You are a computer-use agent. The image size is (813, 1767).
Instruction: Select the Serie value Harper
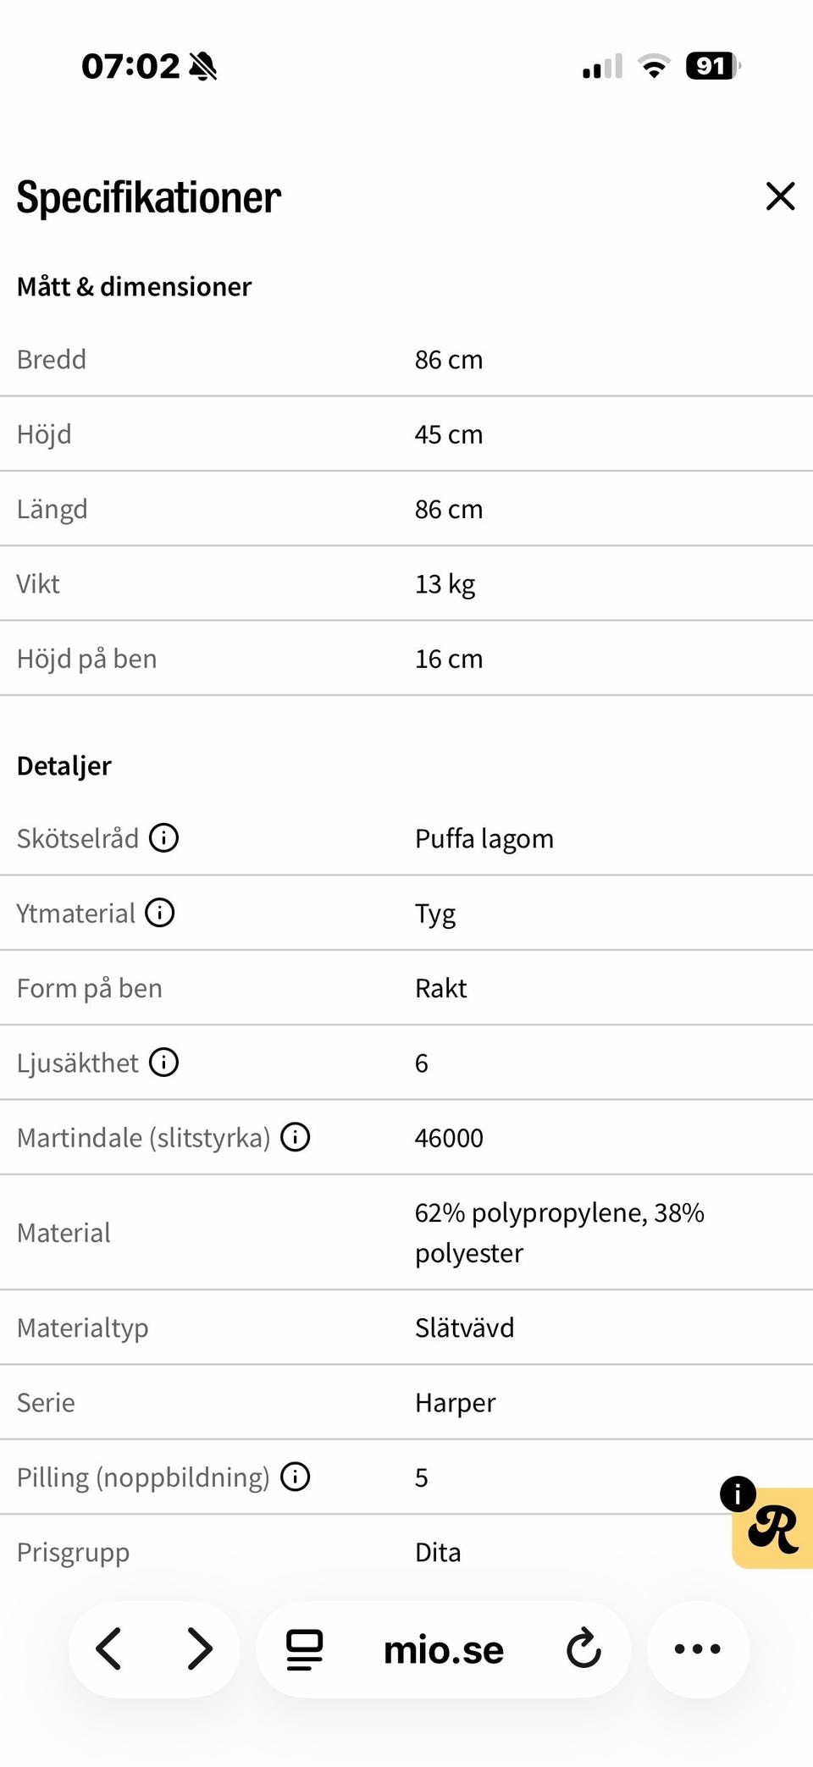pyautogui.click(x=455, y=1403)
